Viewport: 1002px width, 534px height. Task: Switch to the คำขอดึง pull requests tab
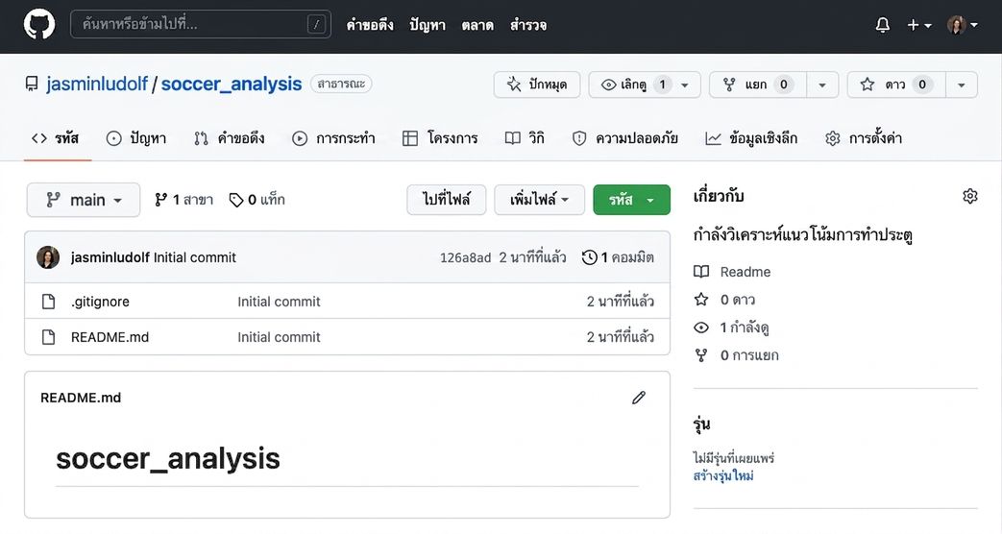click(x=230, y=138)
